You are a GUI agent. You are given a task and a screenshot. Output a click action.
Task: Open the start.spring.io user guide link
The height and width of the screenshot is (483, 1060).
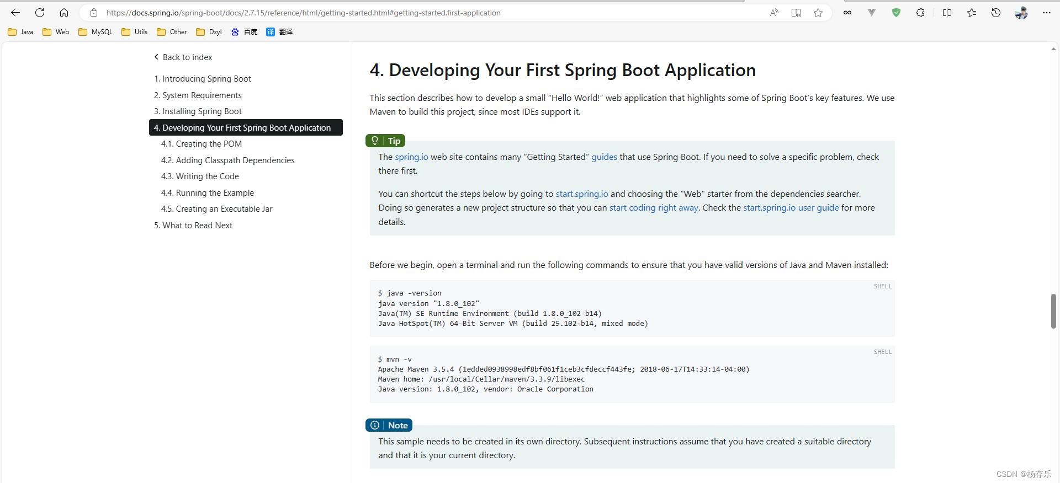pyautogui.click(x=791, y=208)
